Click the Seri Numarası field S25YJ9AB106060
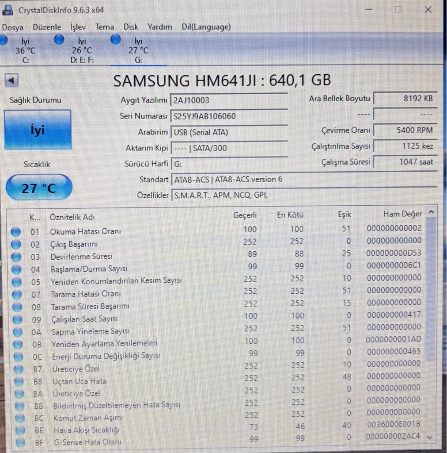447x453 pixels. pos(229,116)
